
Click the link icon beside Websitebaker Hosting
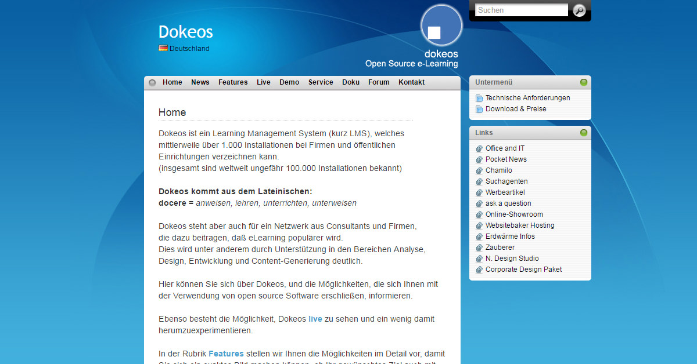tap(479, 226)
